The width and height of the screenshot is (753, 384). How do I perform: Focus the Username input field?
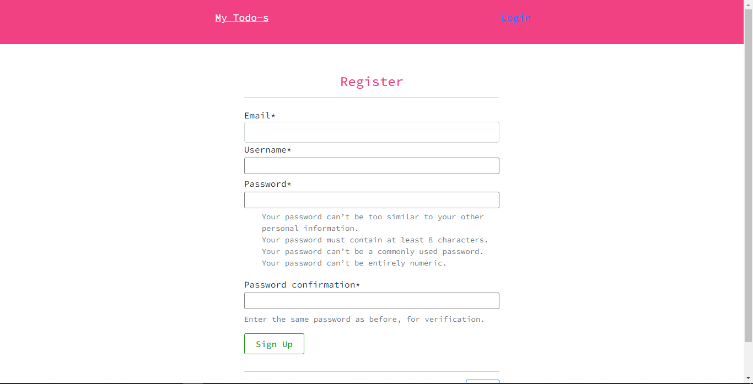tap(372, 166)
